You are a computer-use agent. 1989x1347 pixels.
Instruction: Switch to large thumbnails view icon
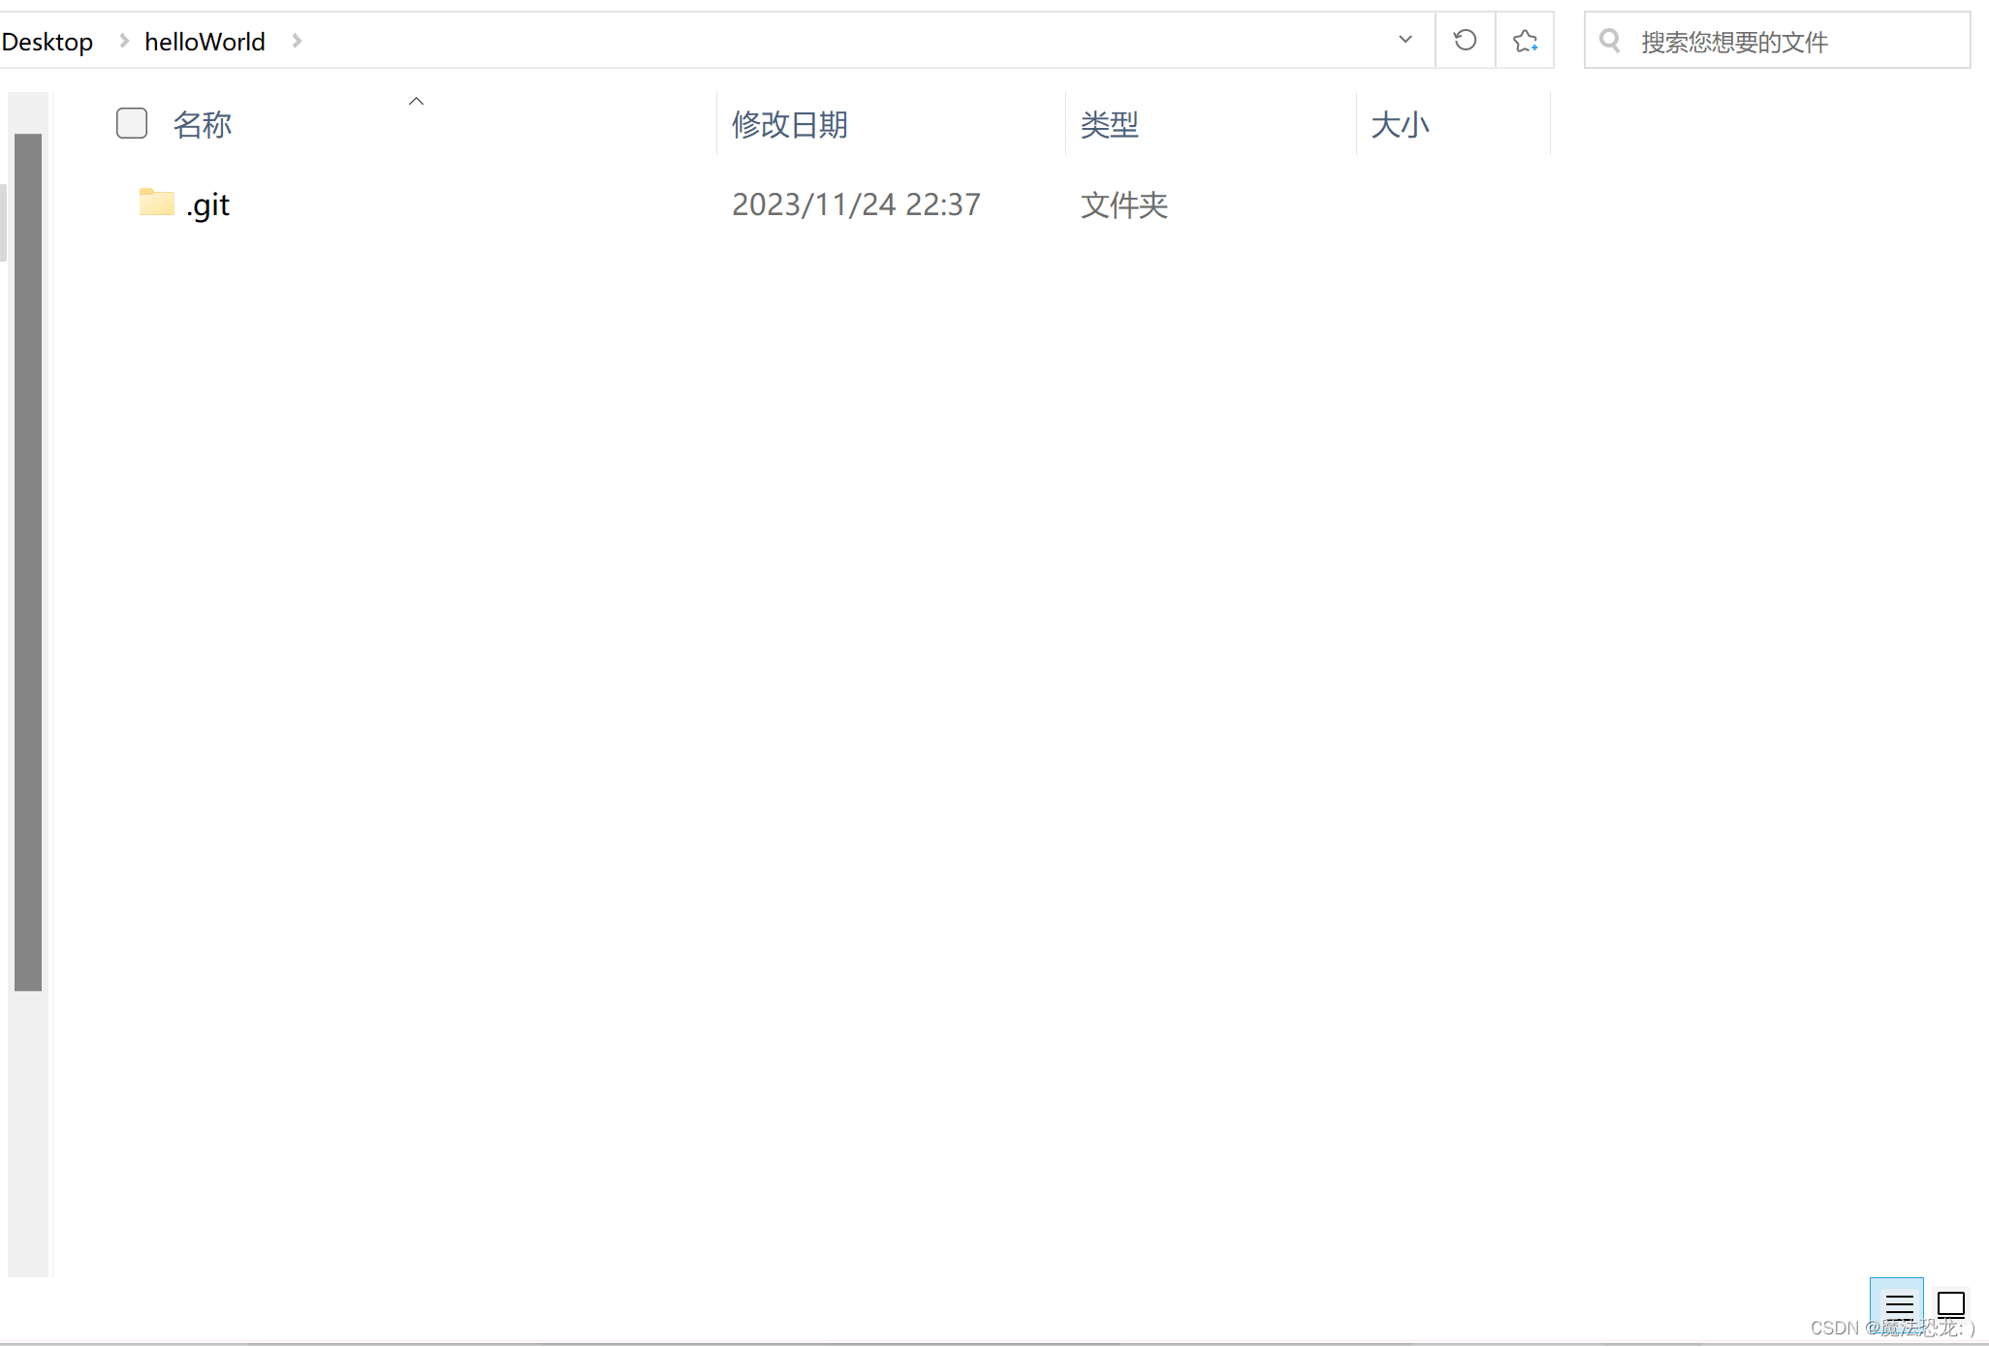(1950, 1304)
